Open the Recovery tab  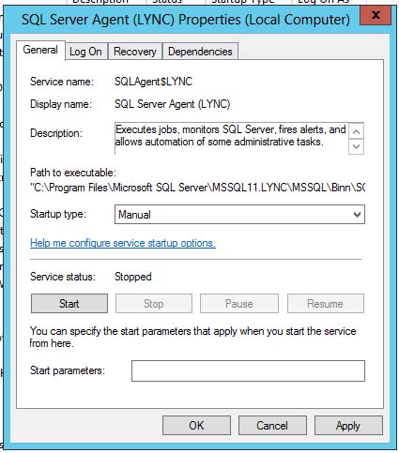(135, 52)
